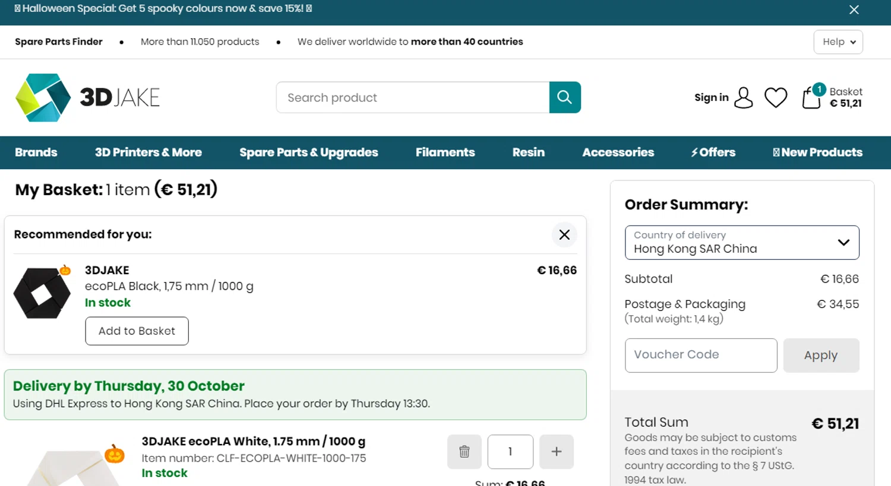Image resolution: width=891 pixels, height=486 pixels.
Task: Apply the voucher code
Action: 821,355
